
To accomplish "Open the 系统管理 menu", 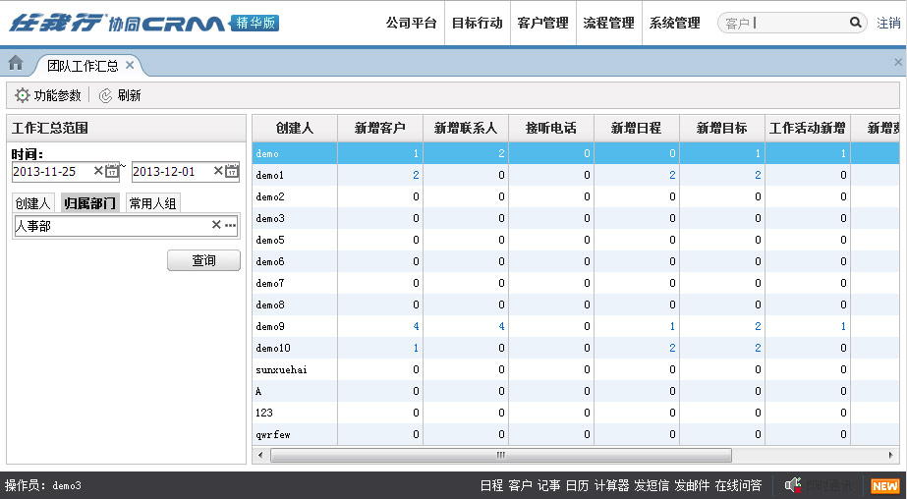I will point(674,24).
